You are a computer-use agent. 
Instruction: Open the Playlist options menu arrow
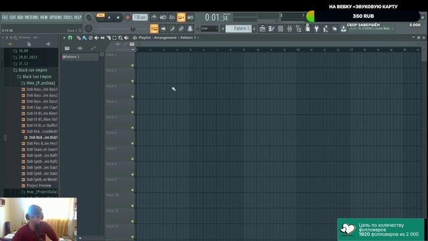(x=64, y=37)
